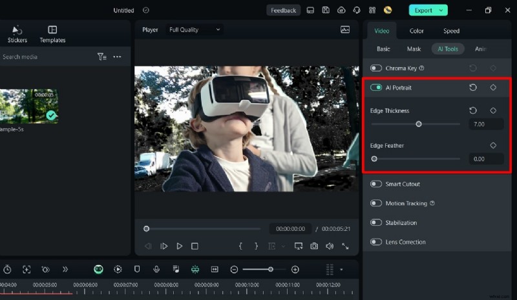This screenshot has width=517, height=300.
Task: Open the user account avatar
Action: (388, 10)
